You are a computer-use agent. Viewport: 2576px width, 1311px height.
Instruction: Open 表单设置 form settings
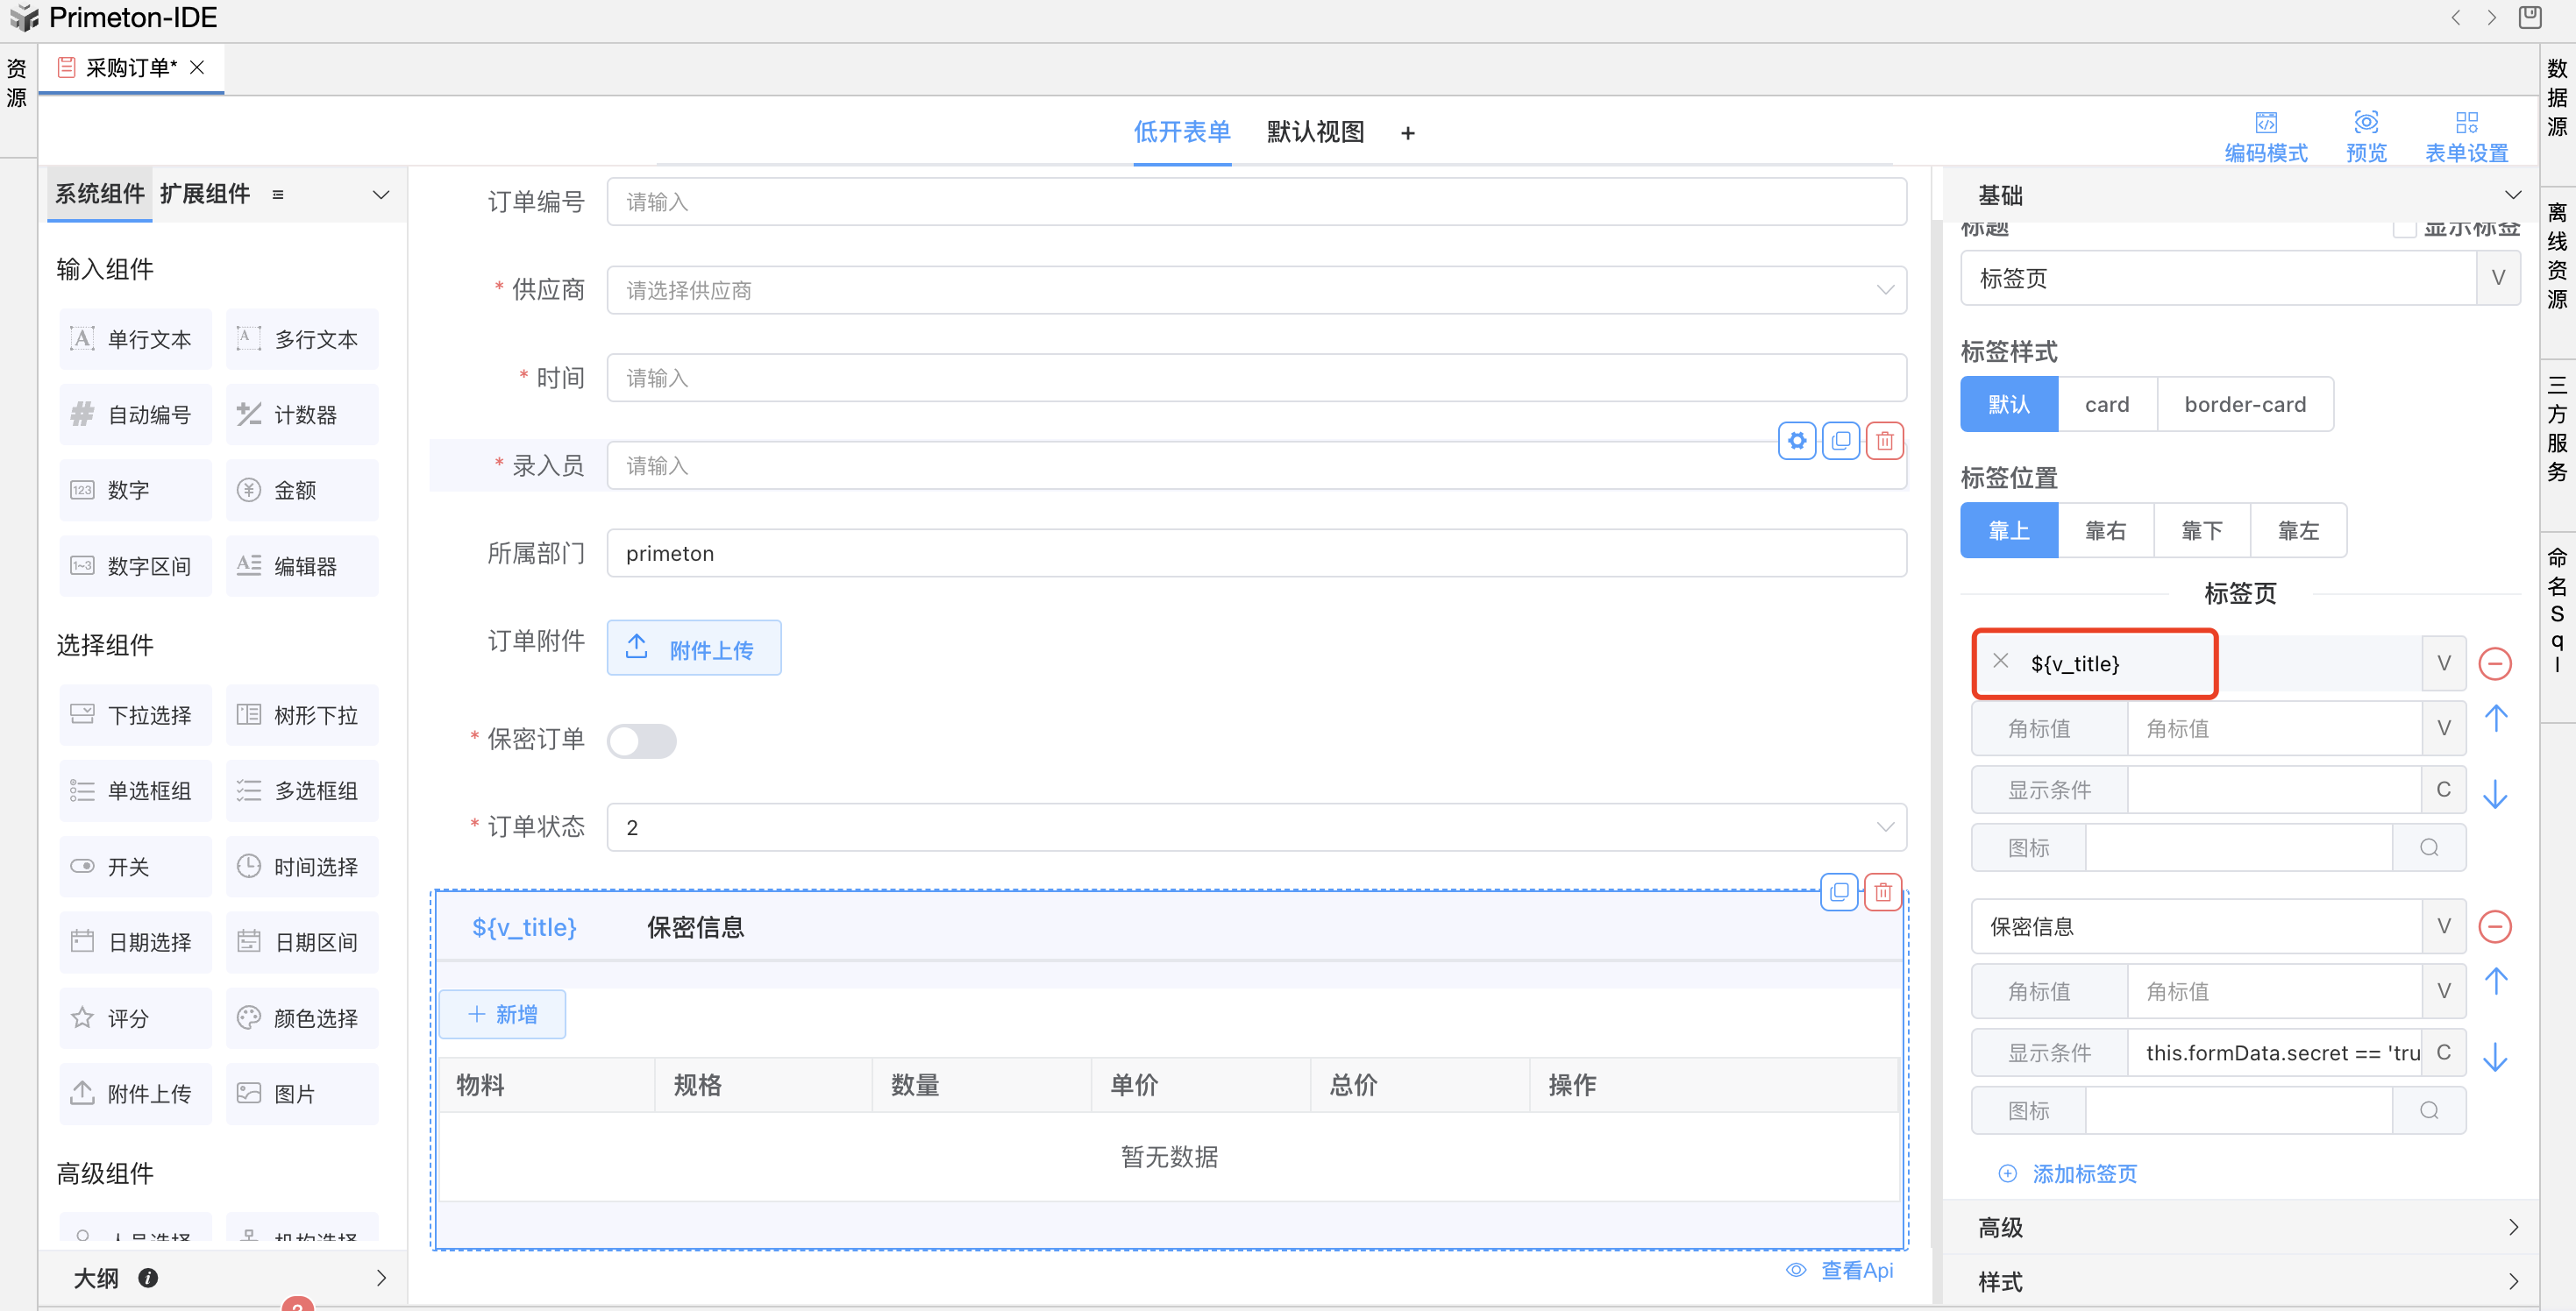pyautogui.click(x=2466, y=136)
